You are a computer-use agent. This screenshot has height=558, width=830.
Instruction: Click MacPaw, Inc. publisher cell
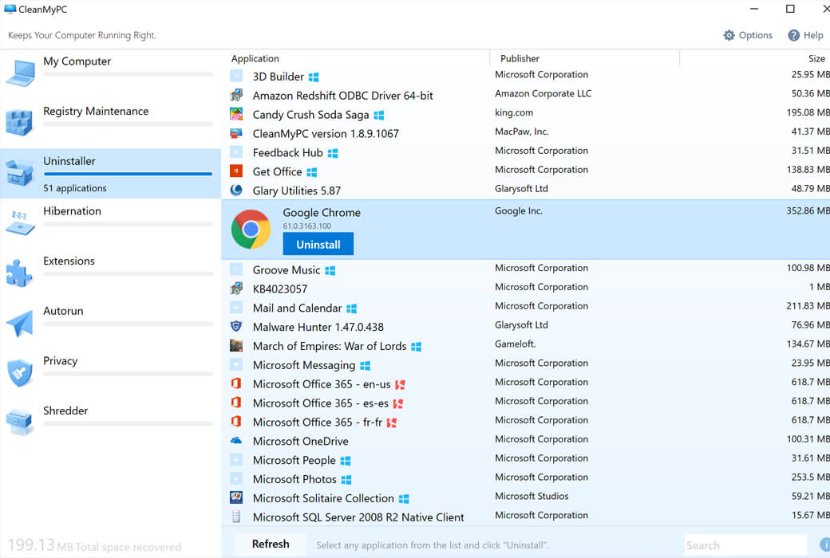point(522,132)
